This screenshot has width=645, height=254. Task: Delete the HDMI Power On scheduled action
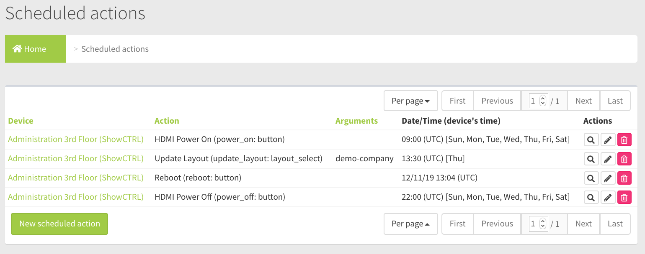(624, 140)
